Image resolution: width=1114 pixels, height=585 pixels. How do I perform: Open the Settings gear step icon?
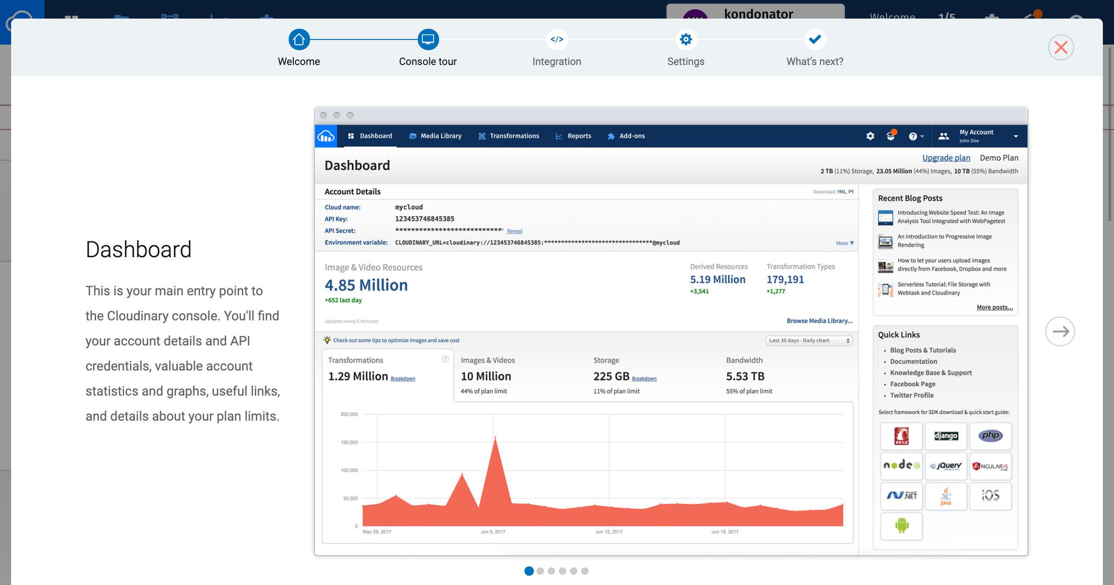tap(686, 39)
